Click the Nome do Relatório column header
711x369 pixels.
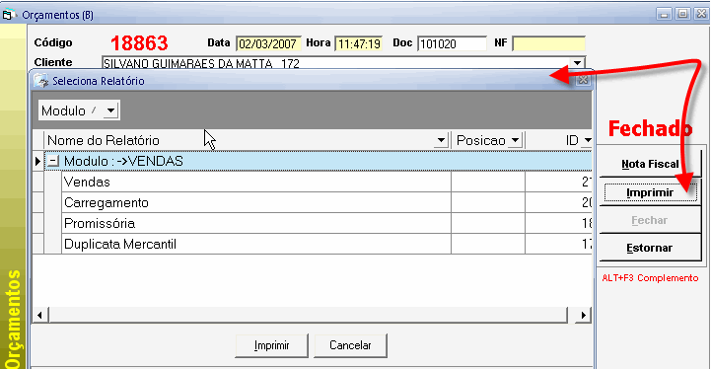pos(247,140)
